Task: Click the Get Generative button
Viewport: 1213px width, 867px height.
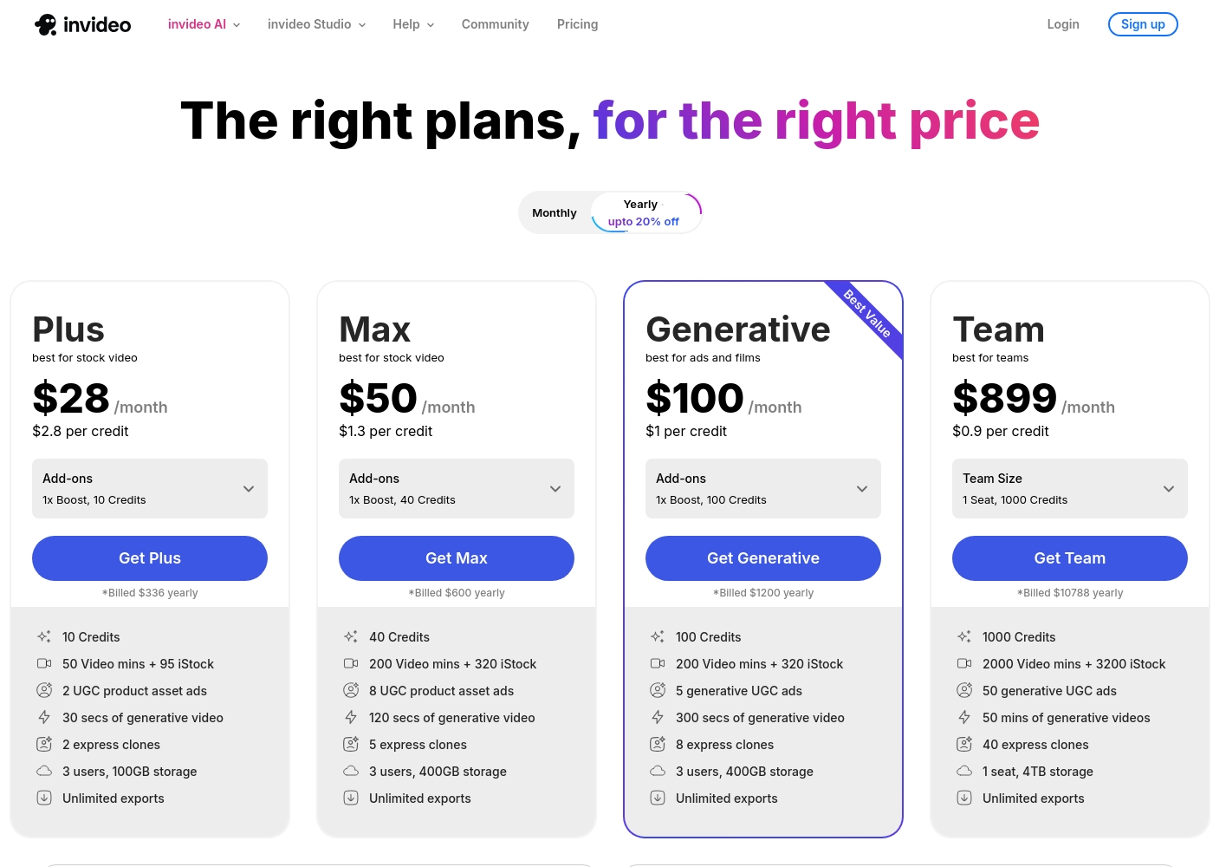Action: [x=763, y=558]
